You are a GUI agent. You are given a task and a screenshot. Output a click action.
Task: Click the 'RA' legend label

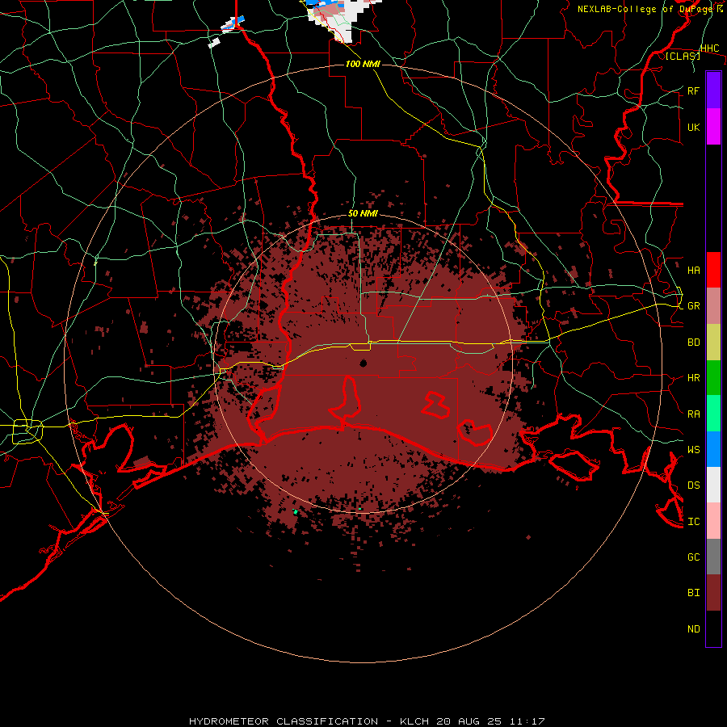pyautogui.click(x=693, y=414)
